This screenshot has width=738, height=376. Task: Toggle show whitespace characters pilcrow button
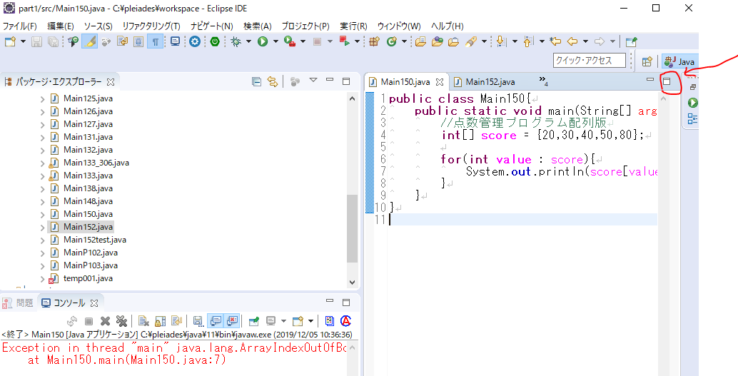pos(155,41)
